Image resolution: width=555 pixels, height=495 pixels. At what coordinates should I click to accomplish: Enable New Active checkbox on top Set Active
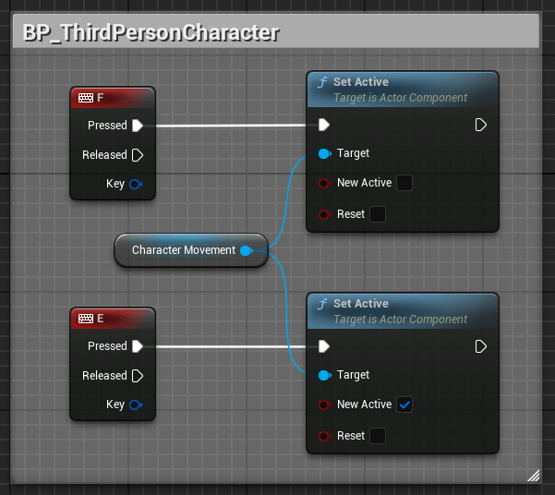[x=404, y=183]
